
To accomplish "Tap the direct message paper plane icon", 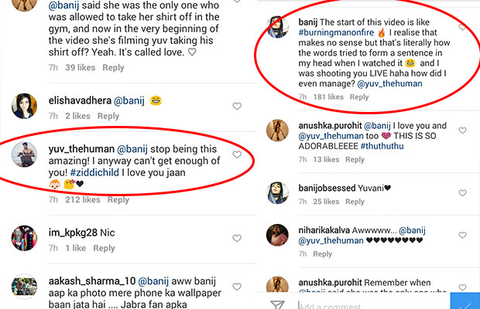I will pos(276,304).
